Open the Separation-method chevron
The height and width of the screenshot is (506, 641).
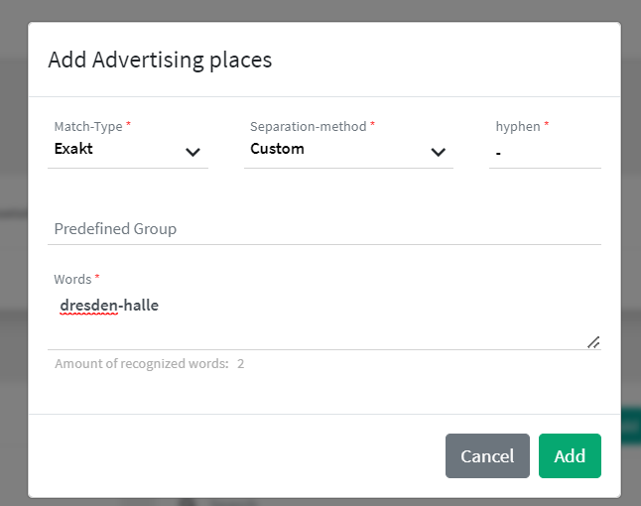pyautogui.click(x=438, y=152)
